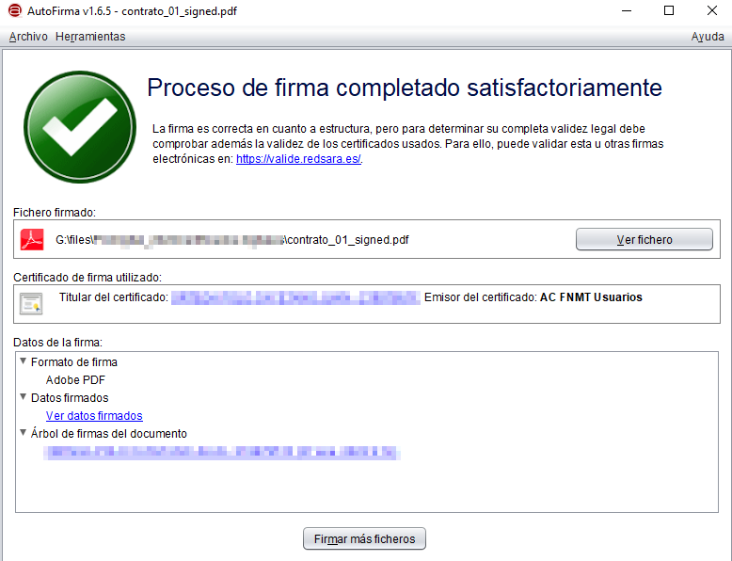
Task: Click the blurred certificate holder name
Action: pyautogui.click(x=294, y=297)
